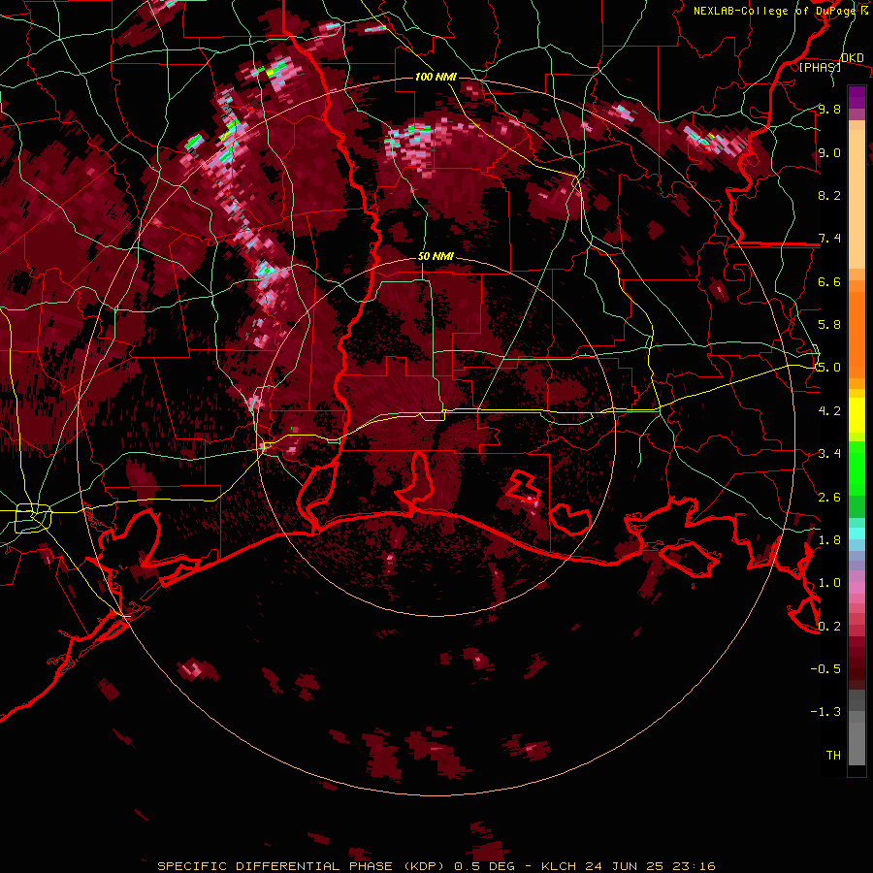Screen dimensions: 873x873
Task: Pick the bright green segment of the color bar
Action: point(857,468)
